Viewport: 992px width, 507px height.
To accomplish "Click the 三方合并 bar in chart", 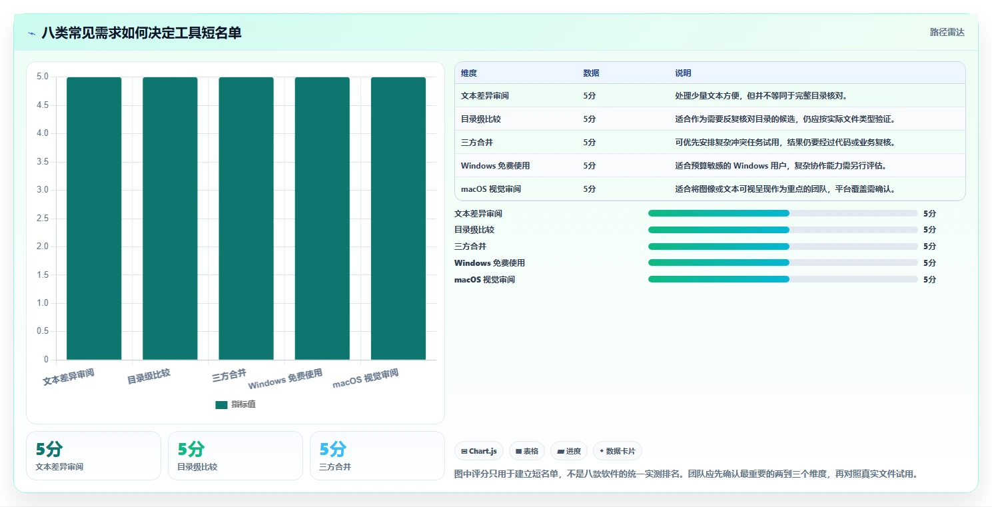I will [246, 219].
